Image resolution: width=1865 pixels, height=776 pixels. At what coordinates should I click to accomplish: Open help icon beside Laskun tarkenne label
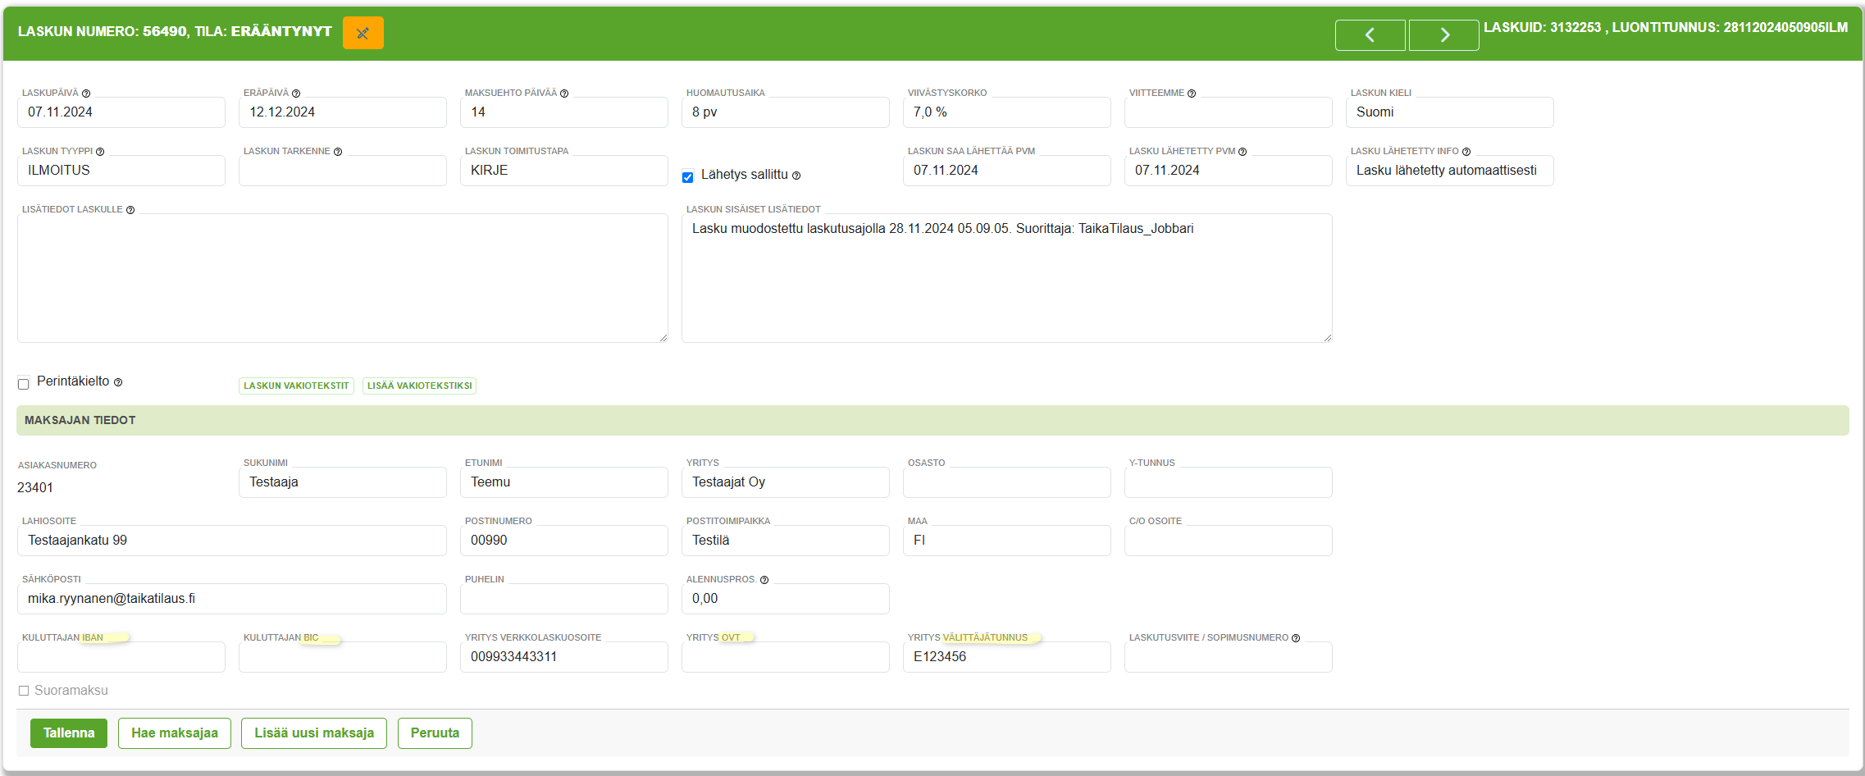click(x=338, y=152)
